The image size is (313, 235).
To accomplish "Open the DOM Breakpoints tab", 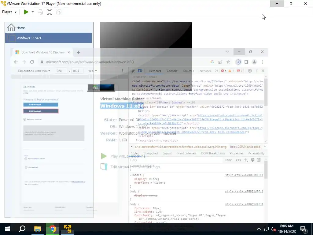I will coord(213,153).
